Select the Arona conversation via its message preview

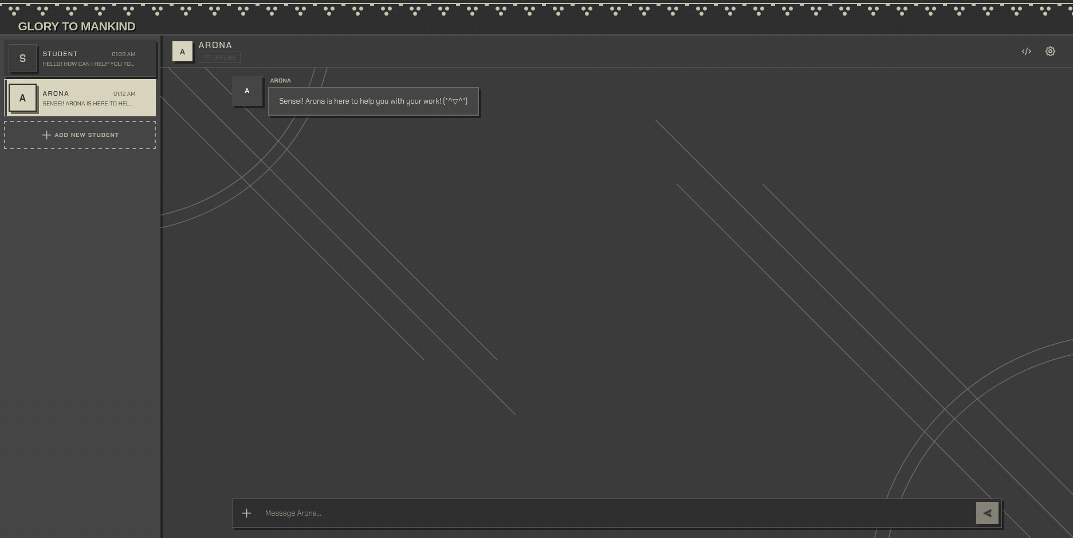88,104
